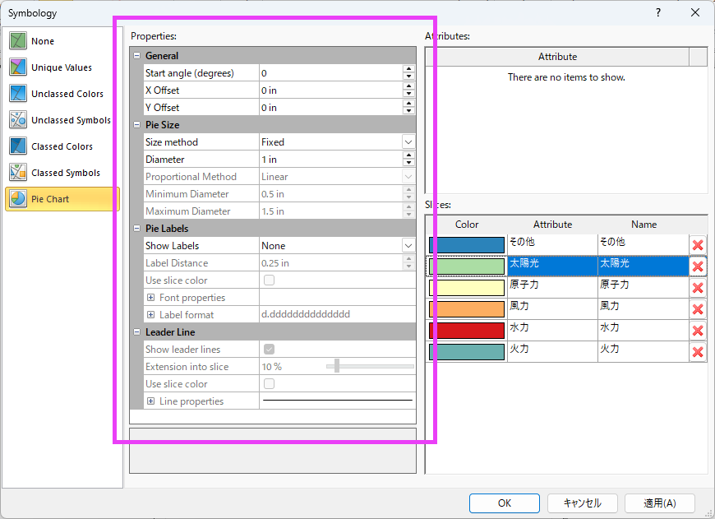Select the Classed Colors icon

click(18, 146)
